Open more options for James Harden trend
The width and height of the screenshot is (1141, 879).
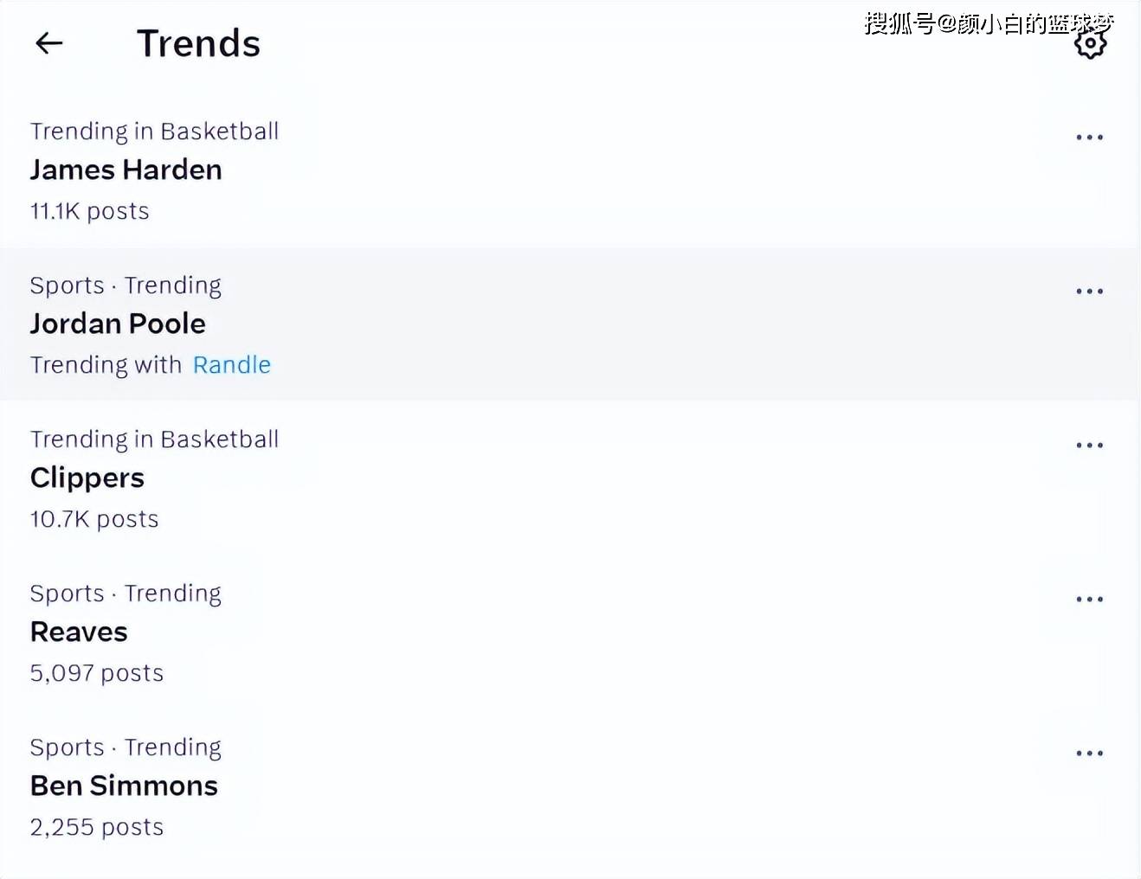click(x=1089, y=138)
